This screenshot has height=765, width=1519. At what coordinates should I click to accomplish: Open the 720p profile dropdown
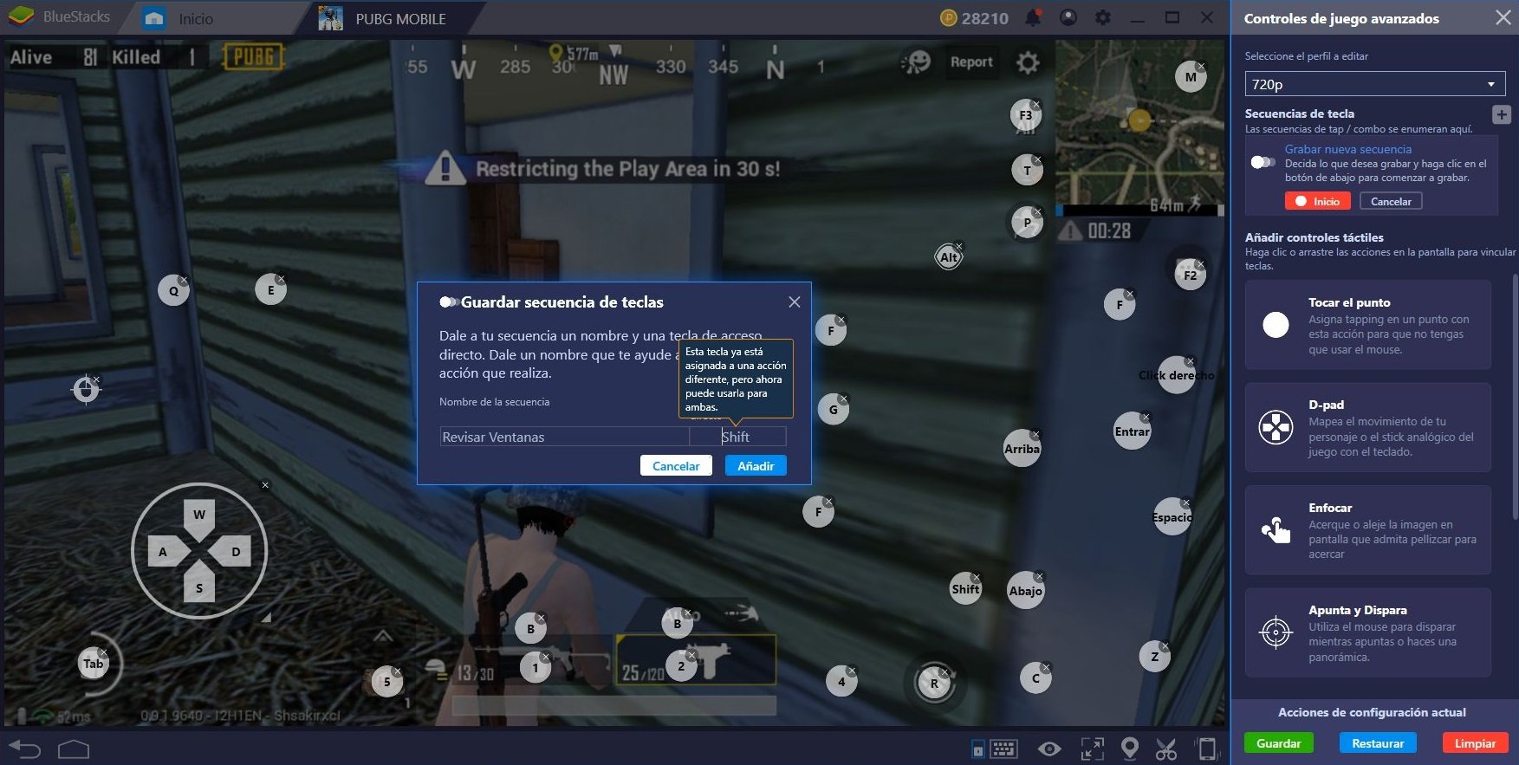(1375, 84)
